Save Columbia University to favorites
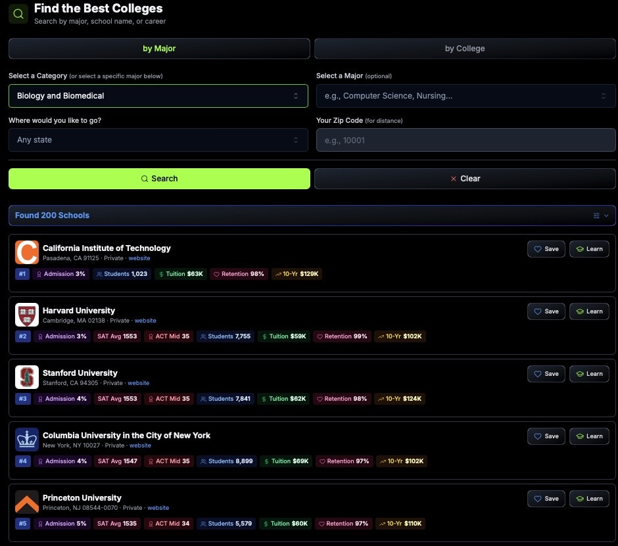Image resolution: width=618 pixels, height=546 pixels. point(546,436)
